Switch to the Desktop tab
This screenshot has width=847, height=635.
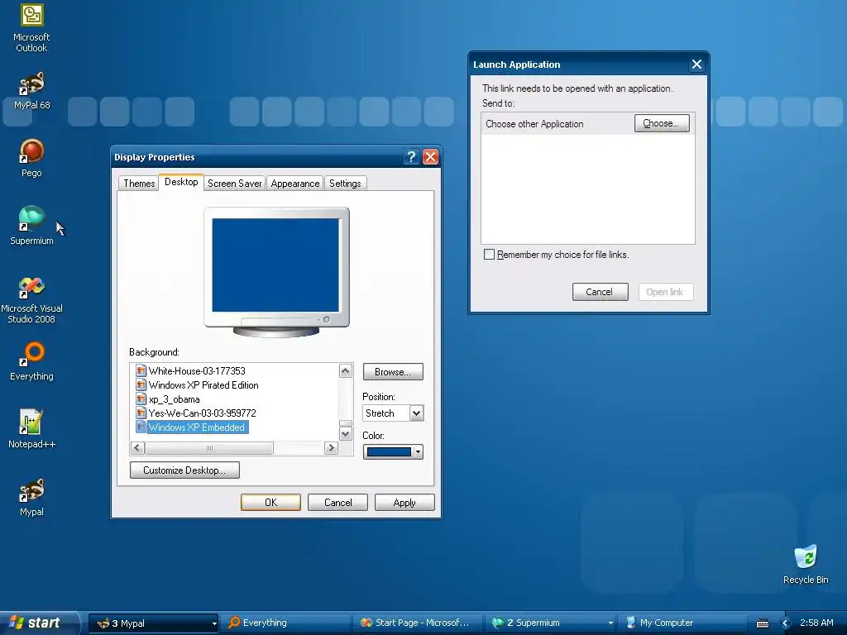[x=181, y=182]
